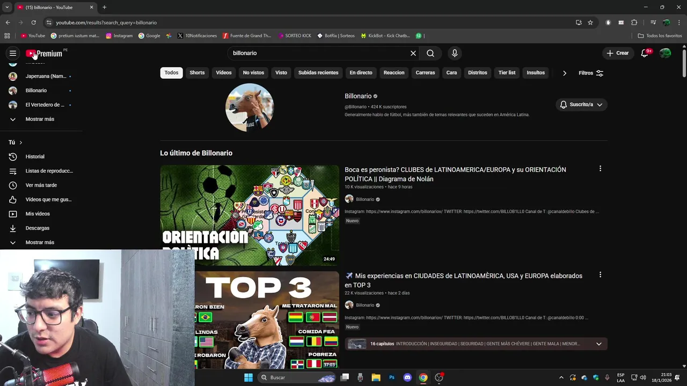Open the ORIENTACIÓN POLÍTICA video thumbnail
687x386 pixels.
click(x=250, y=215)
